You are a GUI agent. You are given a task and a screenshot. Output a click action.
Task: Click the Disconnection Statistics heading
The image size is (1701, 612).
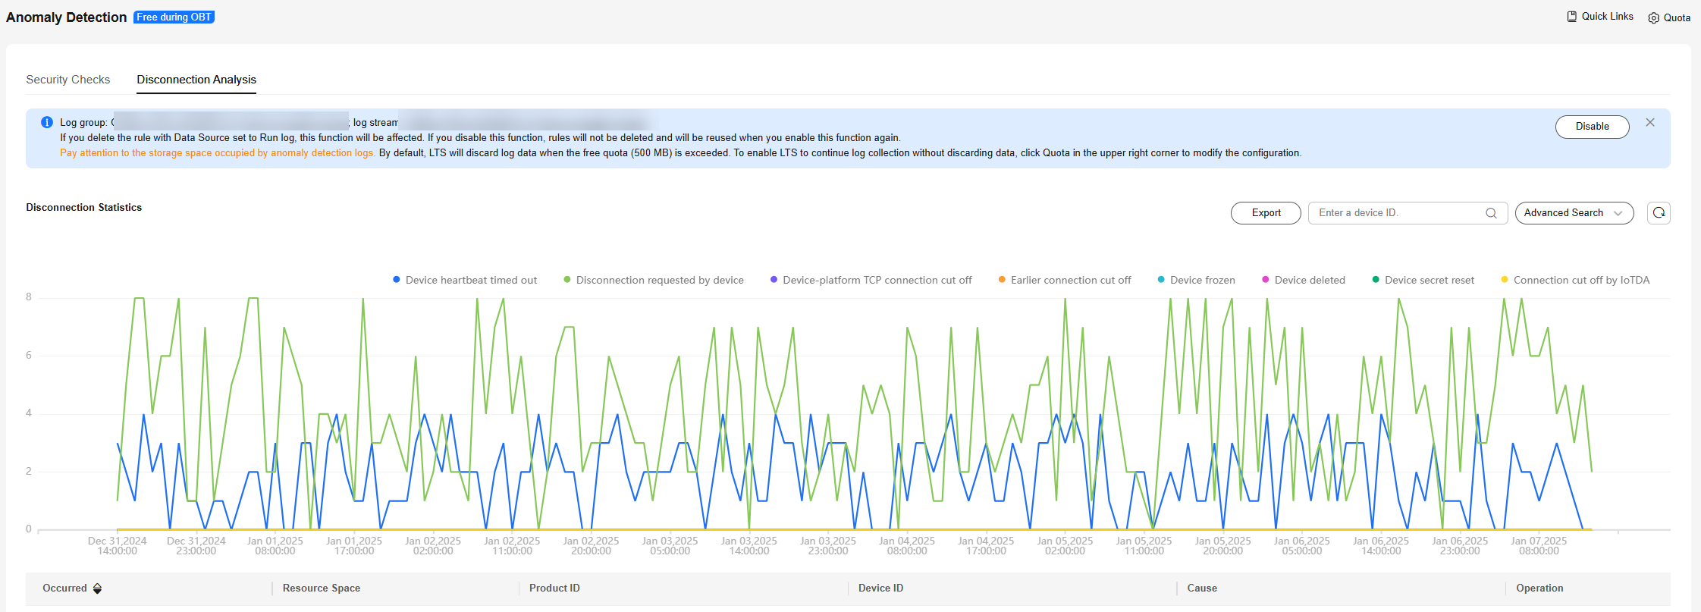(84, 208)
